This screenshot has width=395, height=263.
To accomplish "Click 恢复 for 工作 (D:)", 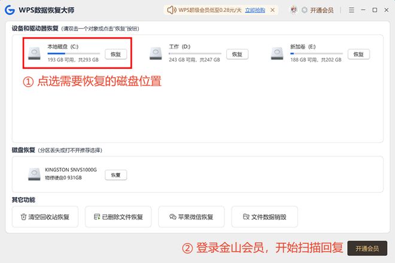I will pyautogui.click(x=238, y=54).
